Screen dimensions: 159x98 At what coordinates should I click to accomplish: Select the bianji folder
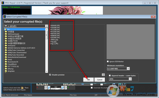10,60
